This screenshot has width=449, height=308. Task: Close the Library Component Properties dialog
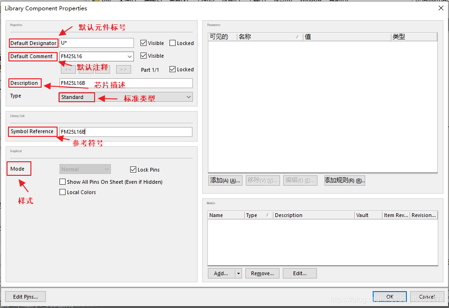tap(441, 8)
